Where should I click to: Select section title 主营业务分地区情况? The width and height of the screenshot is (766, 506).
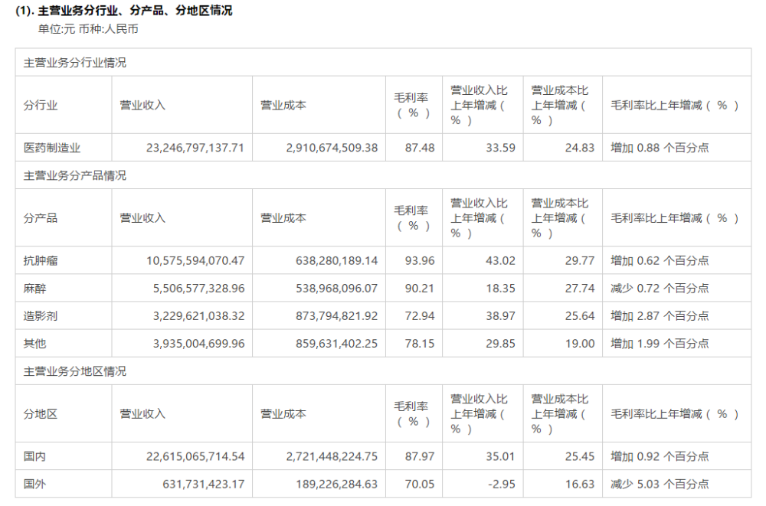coord(75,371)
